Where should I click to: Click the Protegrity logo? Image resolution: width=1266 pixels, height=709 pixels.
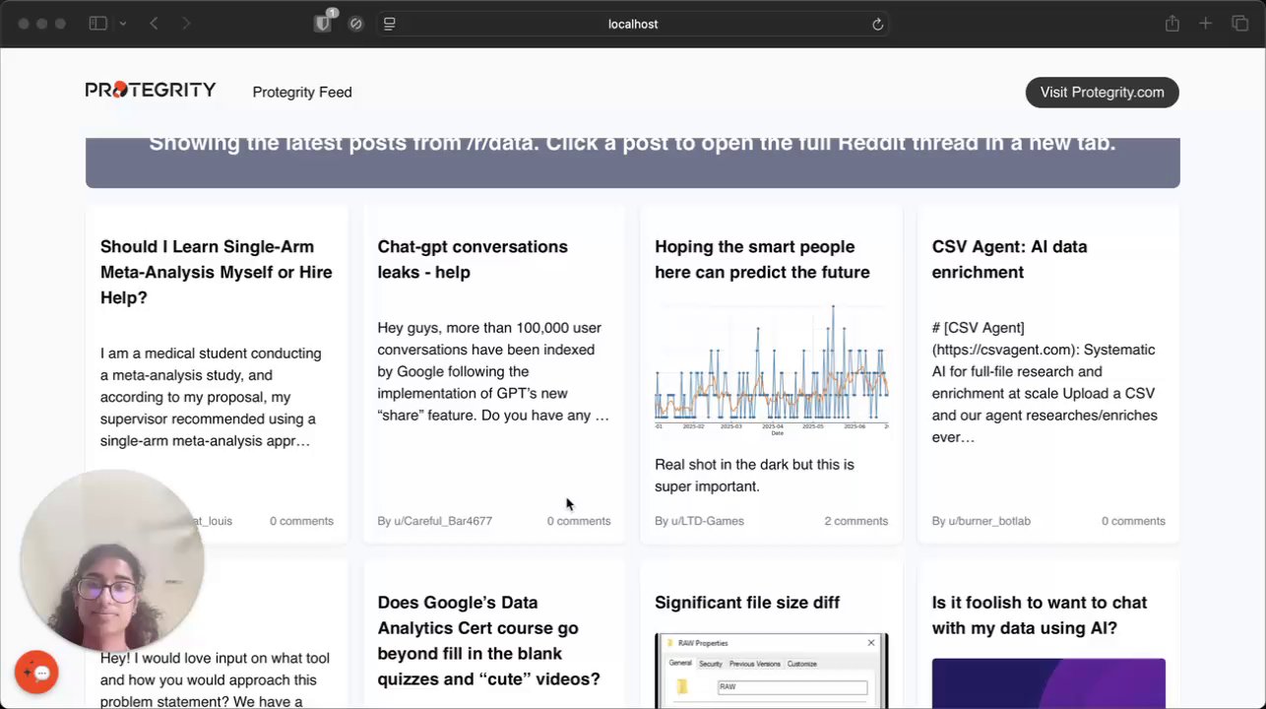tap(151, 91)
